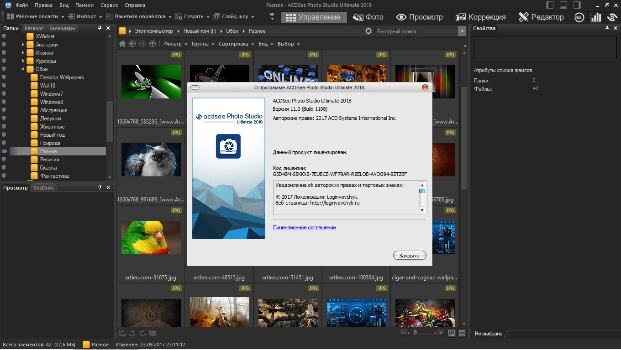This screenshot has width=621, height=350.
Task: Click the ACDSee app icon in menu bar
Action: (8, 5)
